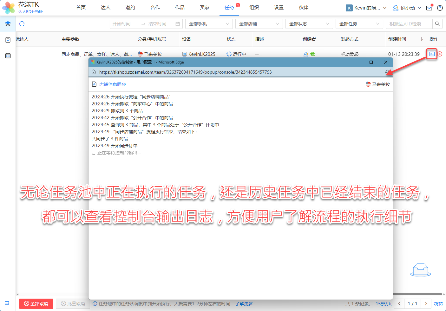
Task: Switch to the 任务 menu tab
Action: tap(229, 8)
